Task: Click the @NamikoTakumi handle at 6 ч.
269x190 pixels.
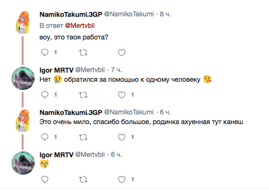Action: pos(129,112)
